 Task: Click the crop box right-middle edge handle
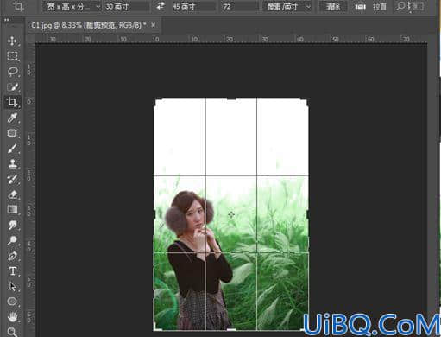[308, 214]
